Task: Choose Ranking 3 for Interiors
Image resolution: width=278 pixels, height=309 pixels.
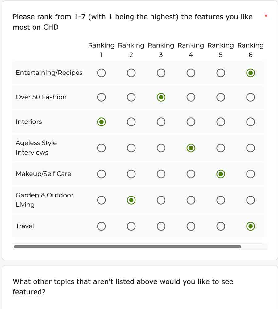Action: [161, 122]
